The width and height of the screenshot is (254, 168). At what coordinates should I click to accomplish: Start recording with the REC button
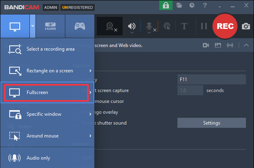[x=225, y=26]
